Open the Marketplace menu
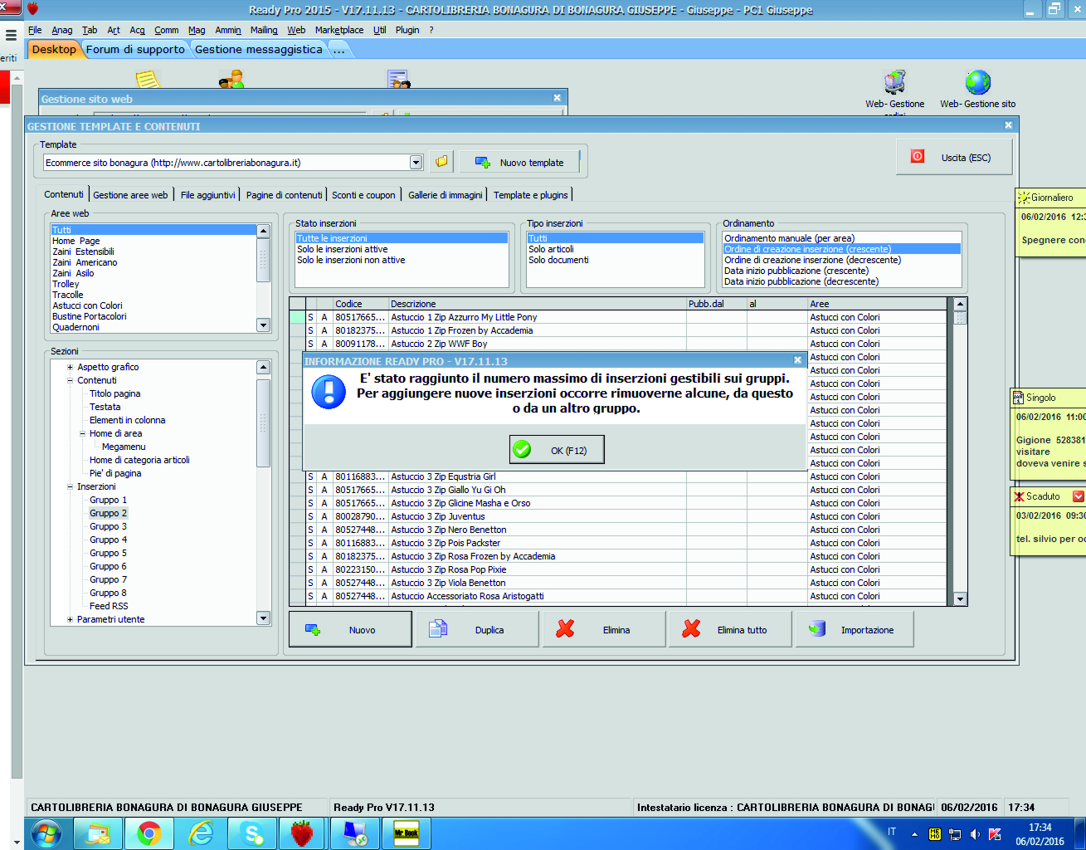Viewport: 1086px width, 850px height. 339,30
